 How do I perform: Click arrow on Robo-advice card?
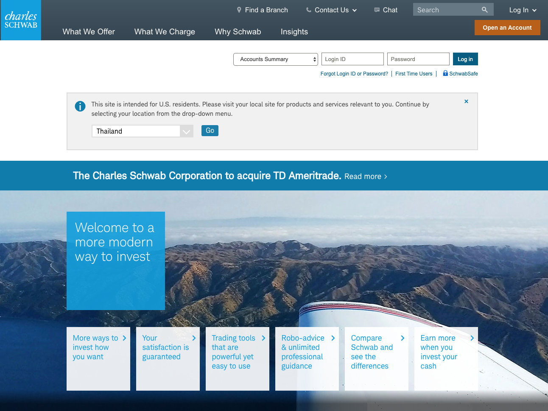333,338
